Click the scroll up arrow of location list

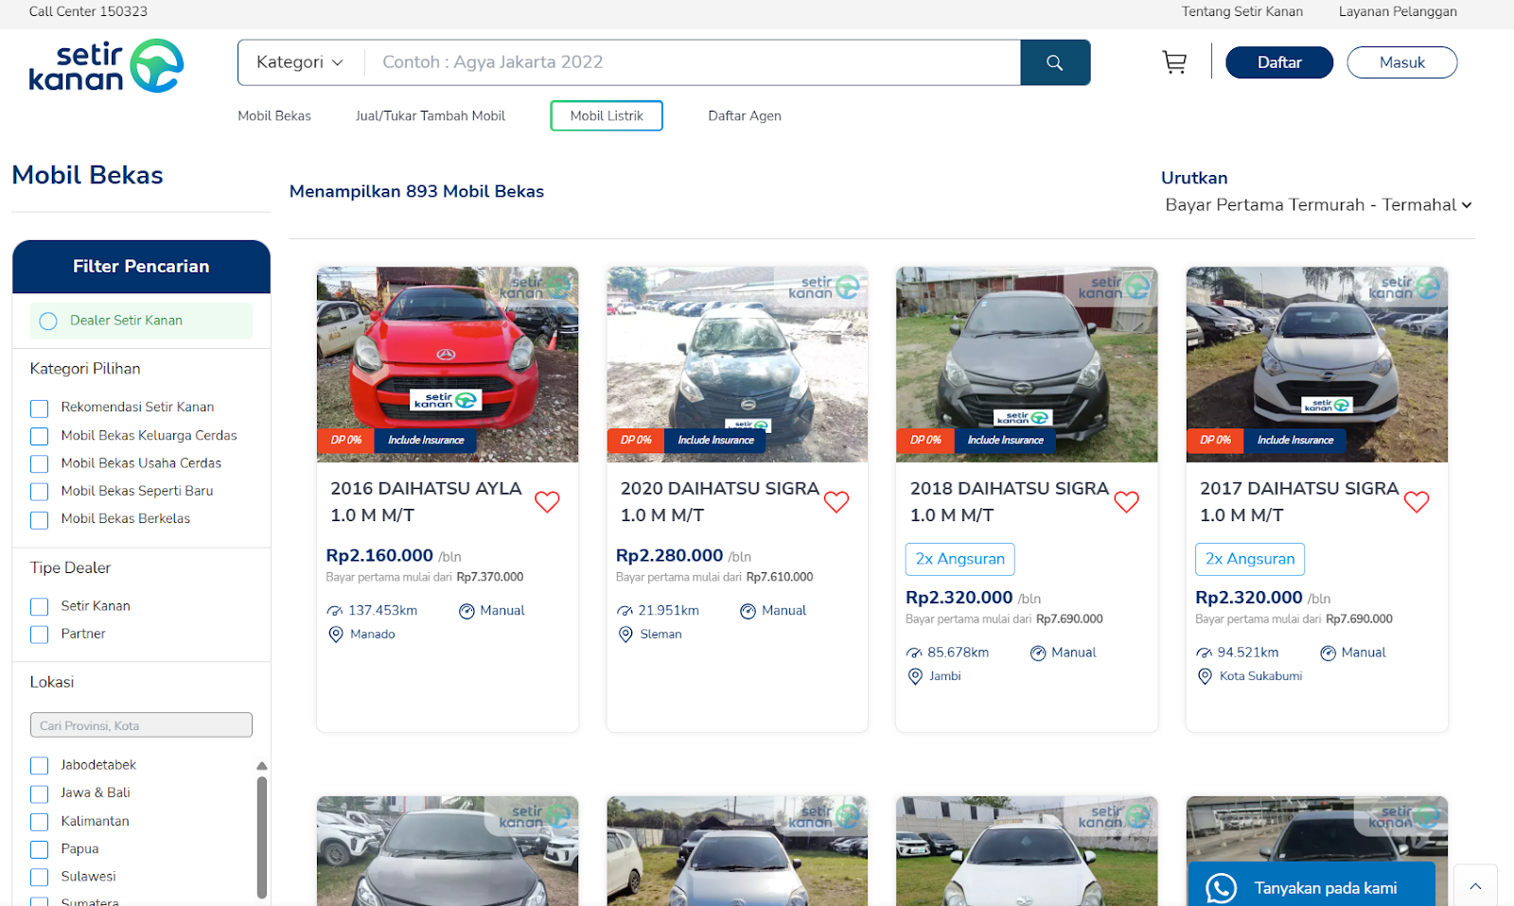(x=262, y=766)
